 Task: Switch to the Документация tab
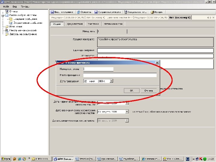[x=75, y=24]
